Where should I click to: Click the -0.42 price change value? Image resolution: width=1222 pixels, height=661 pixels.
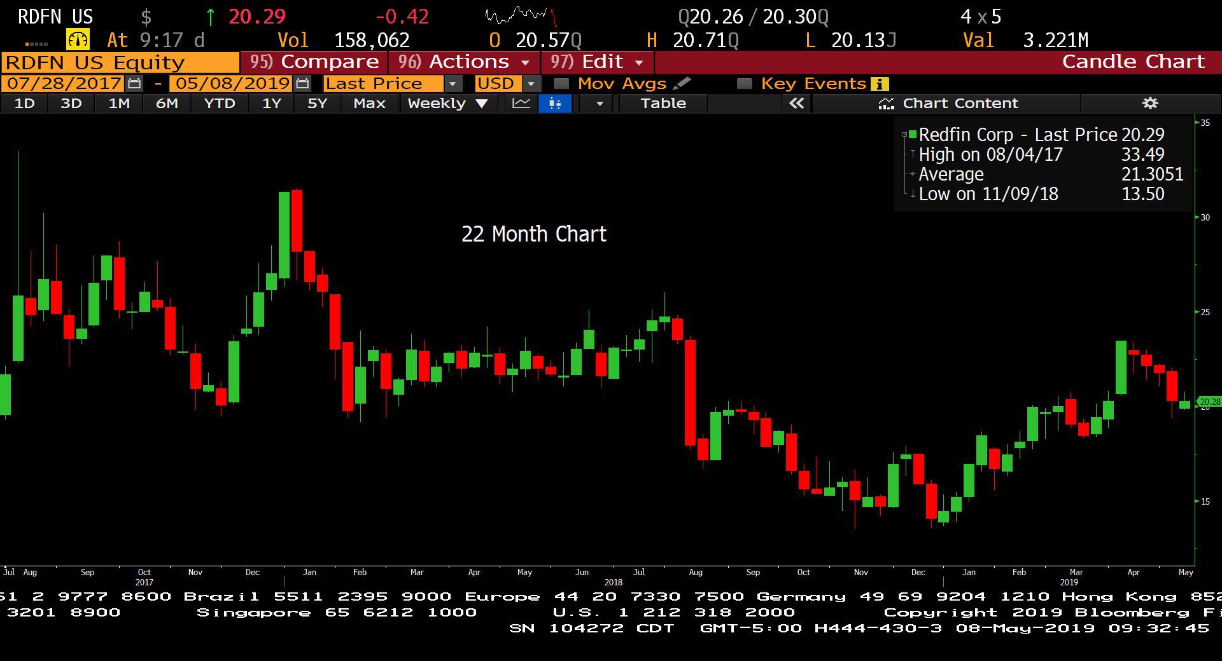tap(402, 17)
